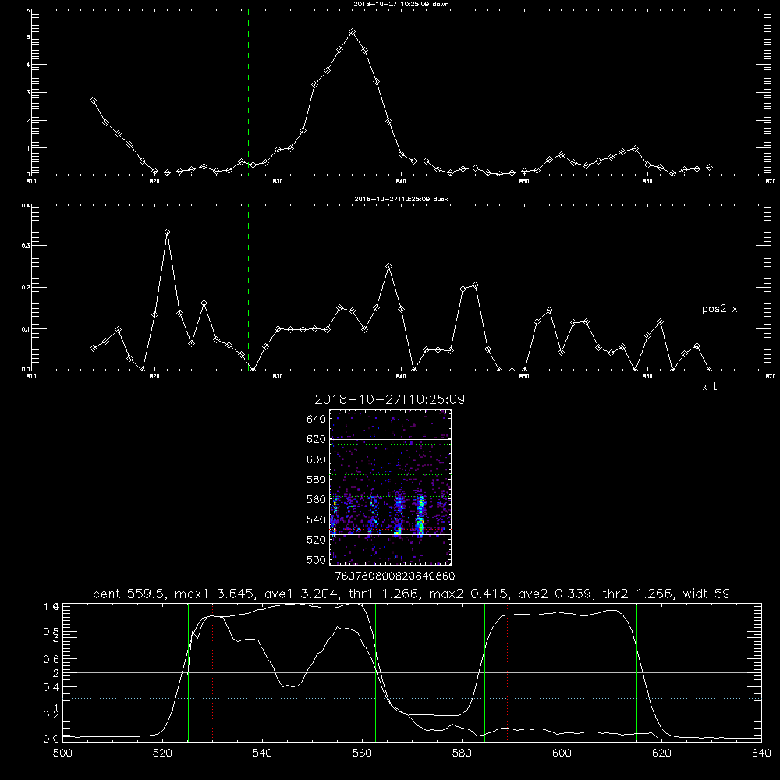
Task: Click the '0.0' y-axis label of bottom plot
Action: point(52,739)
